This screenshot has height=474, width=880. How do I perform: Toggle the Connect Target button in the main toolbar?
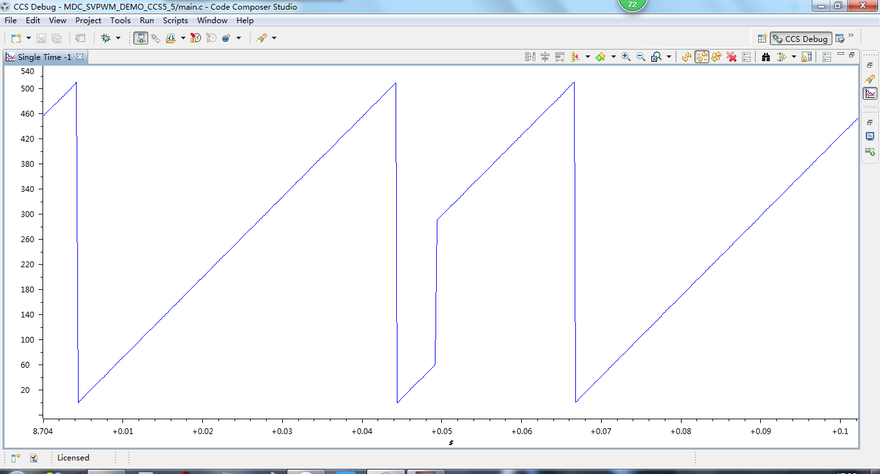coord(141,39)
